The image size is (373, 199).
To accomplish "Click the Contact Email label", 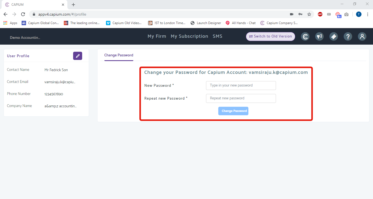I will pyautogui.click(x=18, y=82).
